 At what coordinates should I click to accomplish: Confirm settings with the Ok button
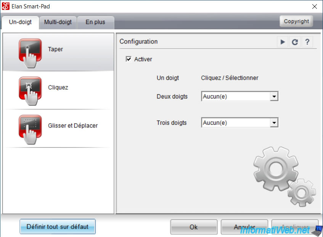pos(194,227)
